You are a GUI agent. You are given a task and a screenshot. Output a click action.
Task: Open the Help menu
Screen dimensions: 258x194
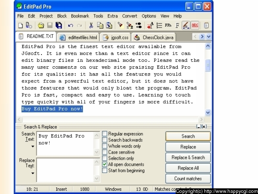coord(177,16)
